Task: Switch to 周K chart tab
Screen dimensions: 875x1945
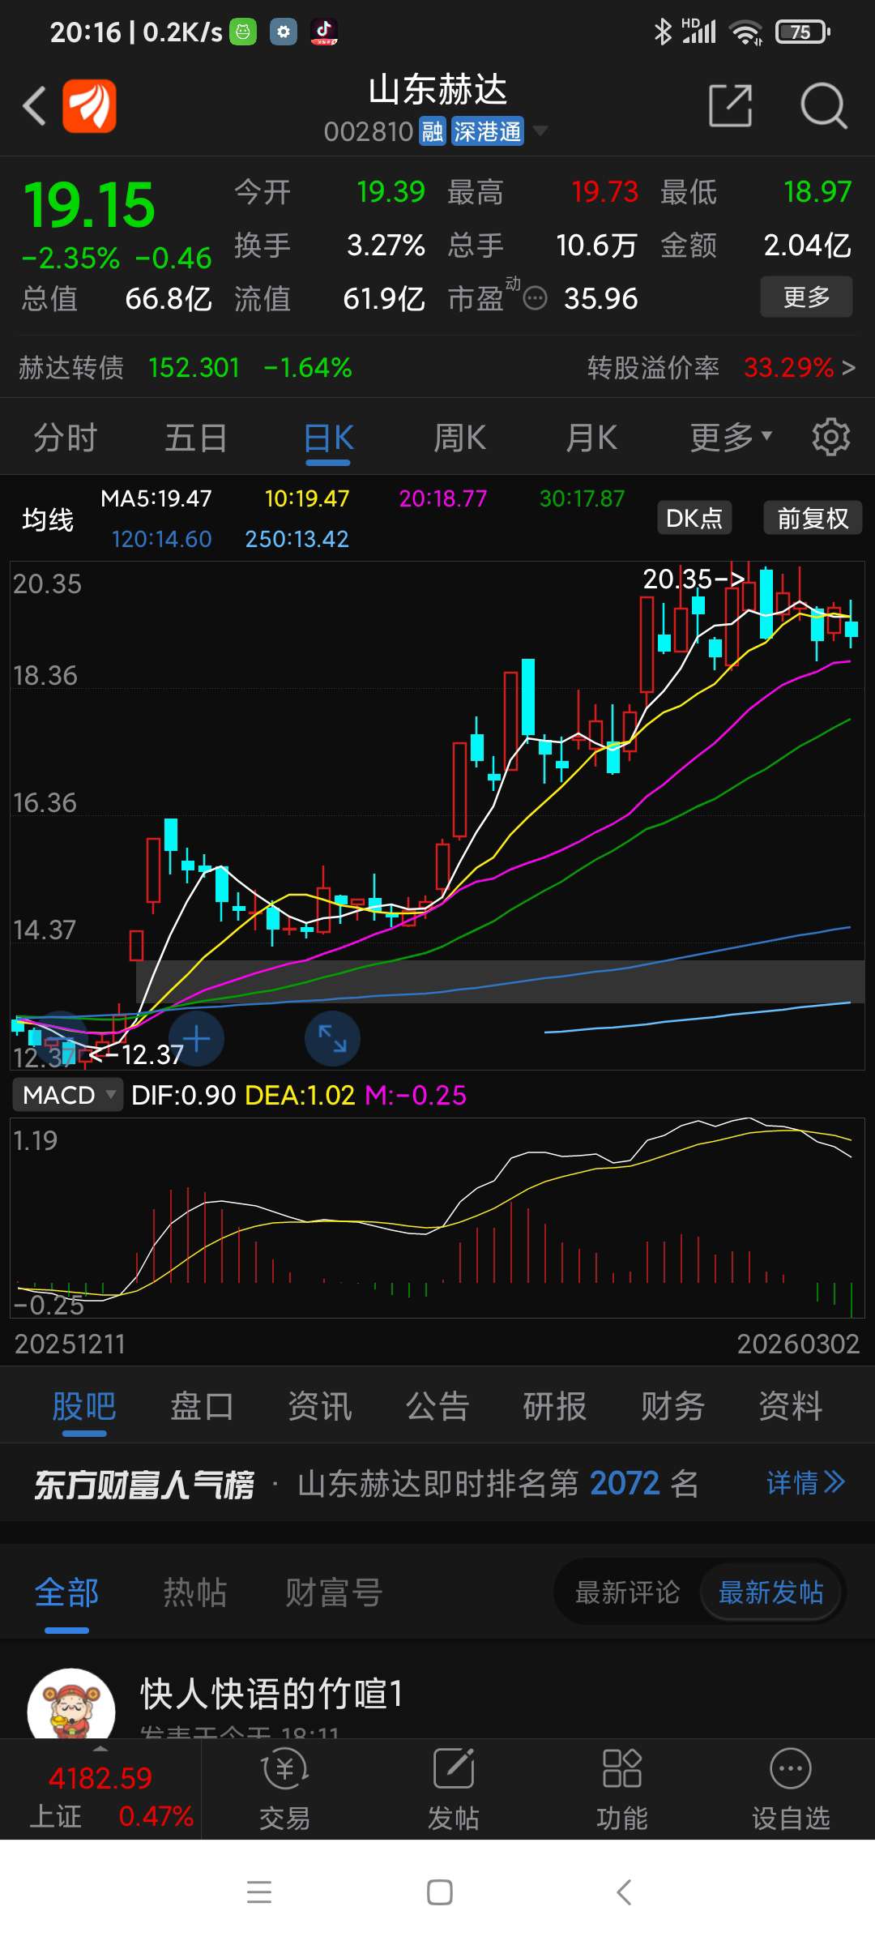Action: pos(459,438)
